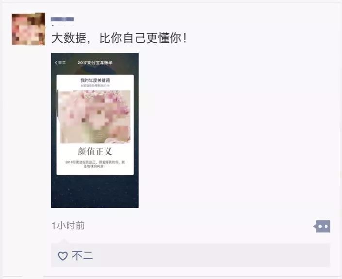The height and width of the screenshot is (279, 342).
Task: Click the pointer notch above likes bar
Action: (x=64, y=241)
